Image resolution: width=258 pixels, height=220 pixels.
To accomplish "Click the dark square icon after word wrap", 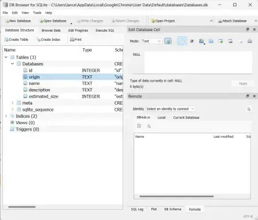I will [192, 41].
